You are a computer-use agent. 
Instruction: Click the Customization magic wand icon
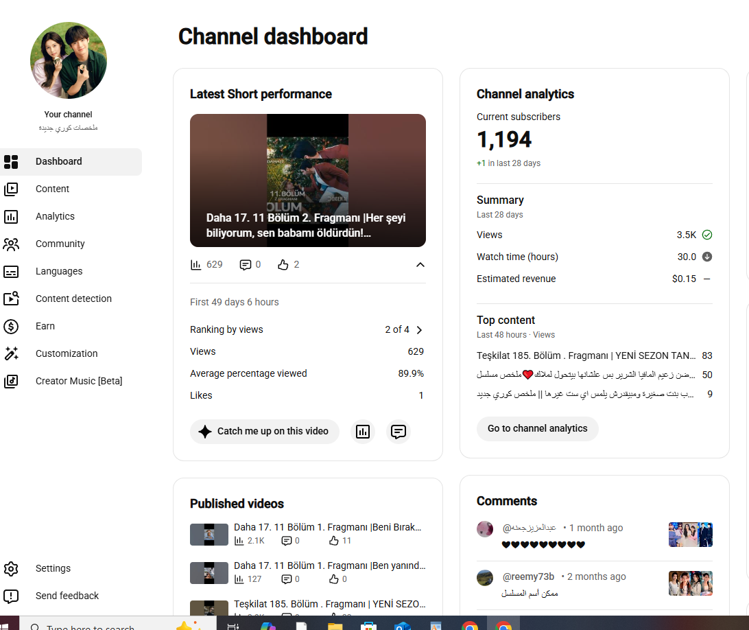[x=11, y=353]
